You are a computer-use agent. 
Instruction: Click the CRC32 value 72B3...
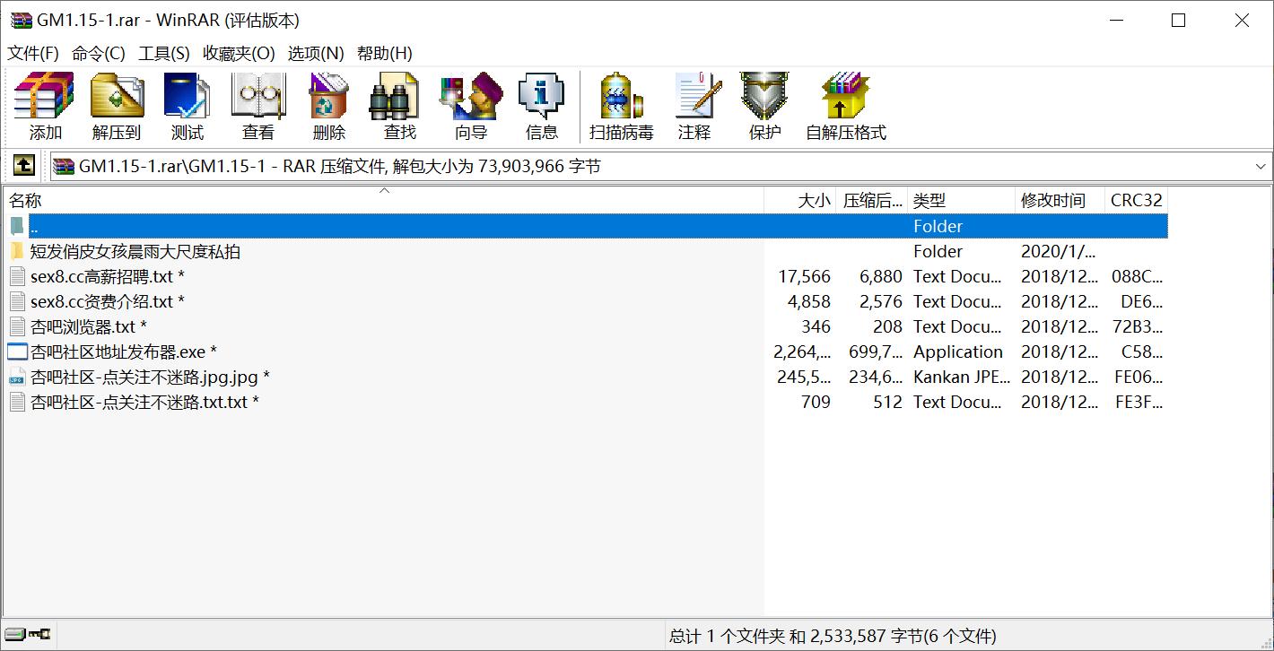click(x=1139, y=326)
